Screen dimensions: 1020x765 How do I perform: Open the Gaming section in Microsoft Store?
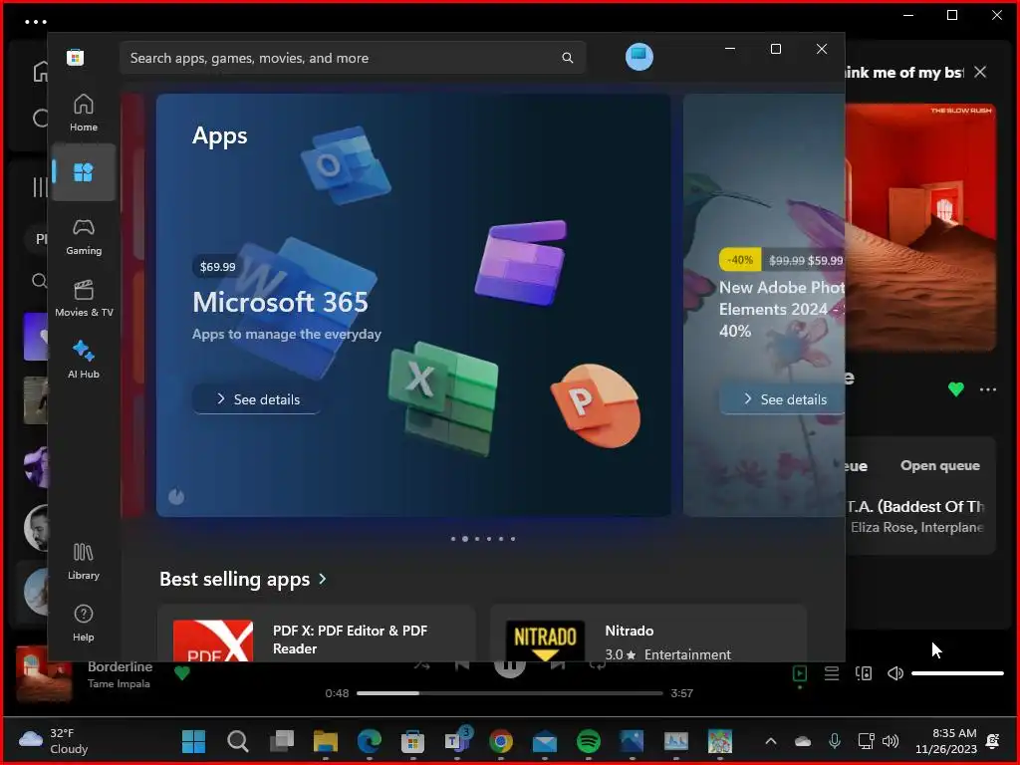point(84,237)
